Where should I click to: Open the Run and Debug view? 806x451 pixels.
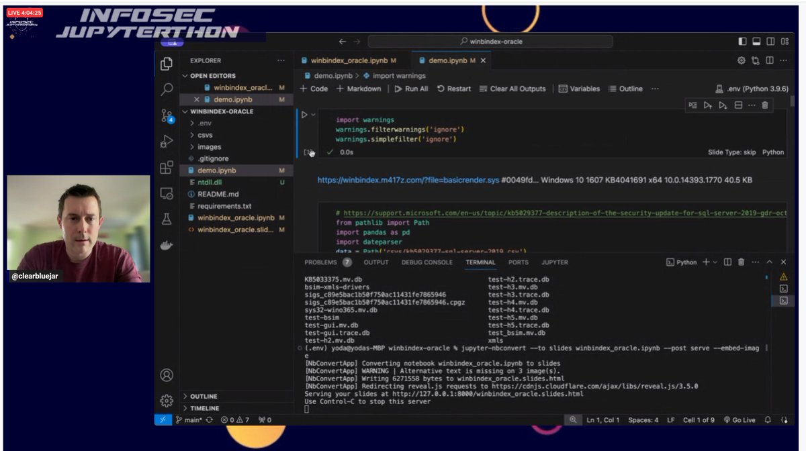point(167,142)
